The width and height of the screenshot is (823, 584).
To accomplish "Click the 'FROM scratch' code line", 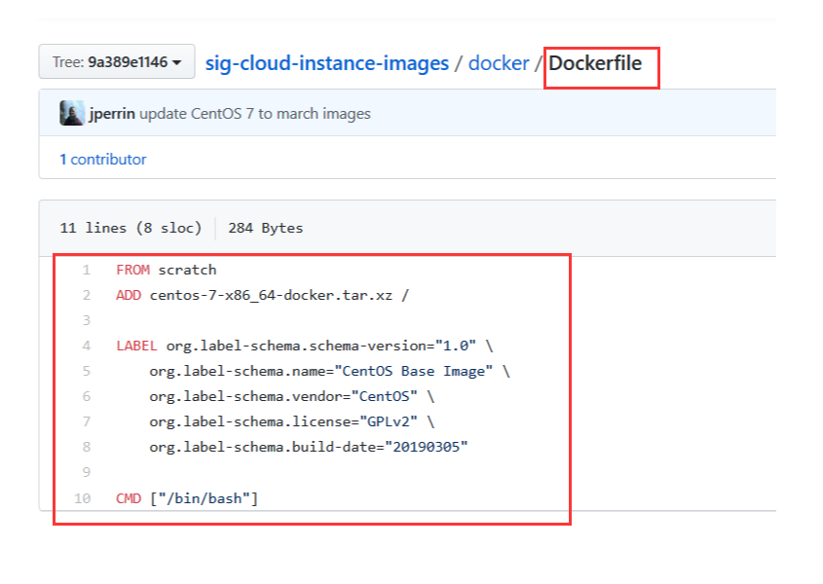I will 167,271.
